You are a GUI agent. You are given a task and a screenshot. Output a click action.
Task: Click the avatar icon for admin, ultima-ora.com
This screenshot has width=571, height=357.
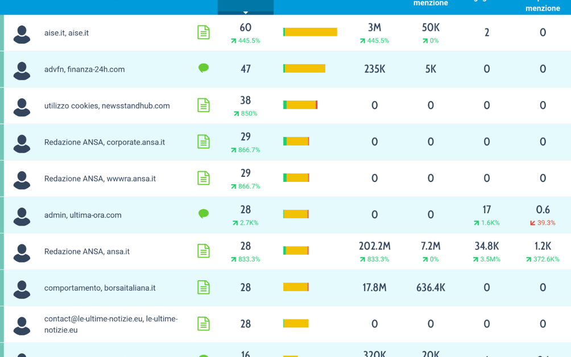(x=22, y=216)
